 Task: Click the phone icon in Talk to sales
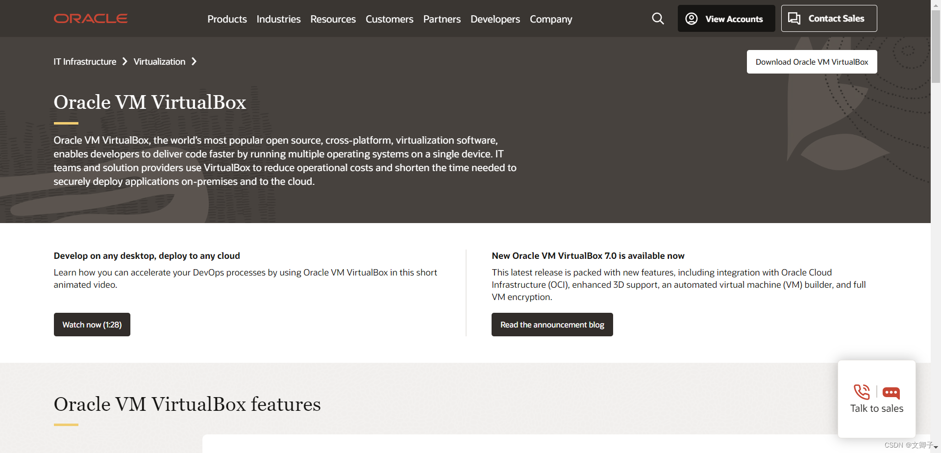(x=862, y=392)
